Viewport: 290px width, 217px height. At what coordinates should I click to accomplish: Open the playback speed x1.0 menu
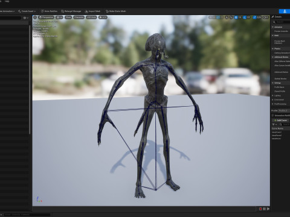103,17
